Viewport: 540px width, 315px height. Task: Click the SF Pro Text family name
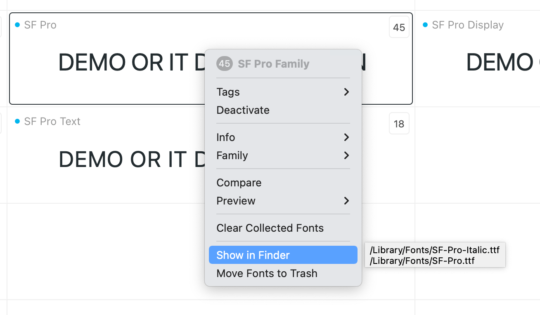pos(52,122)
